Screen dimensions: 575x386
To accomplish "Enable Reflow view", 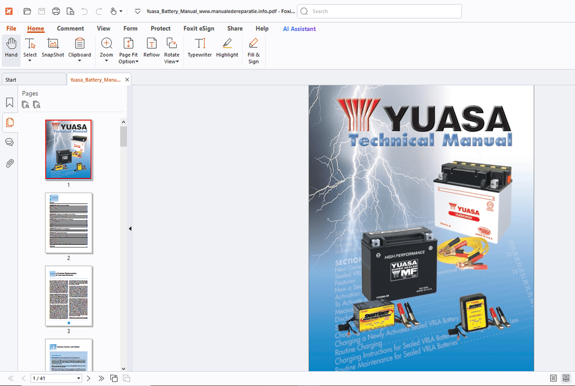I will pos(151,50).
